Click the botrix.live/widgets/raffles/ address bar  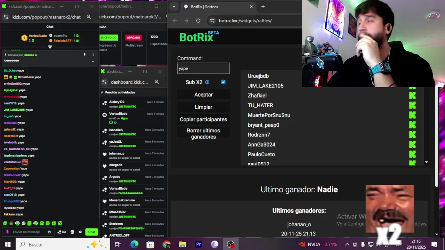tap(245, 20)
